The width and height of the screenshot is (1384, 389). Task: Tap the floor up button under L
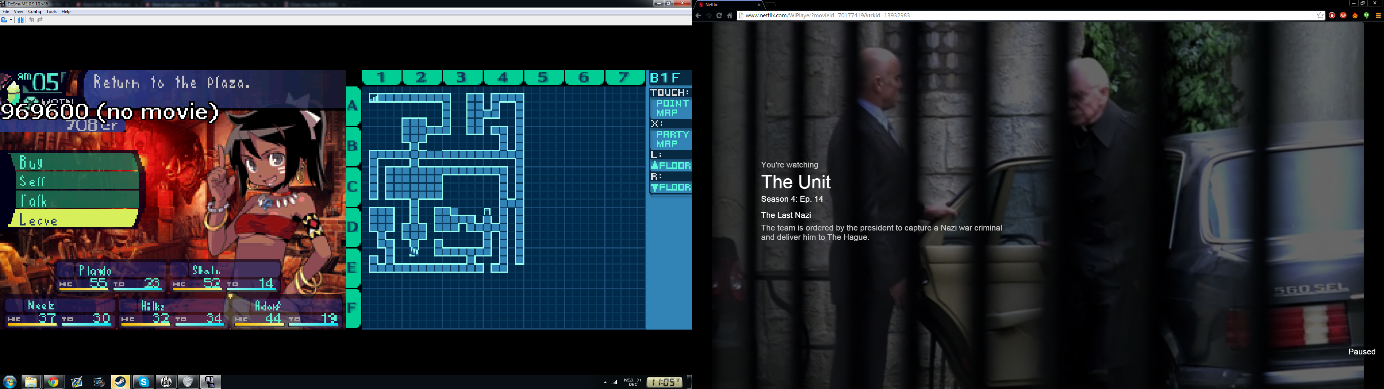point(670,165)
